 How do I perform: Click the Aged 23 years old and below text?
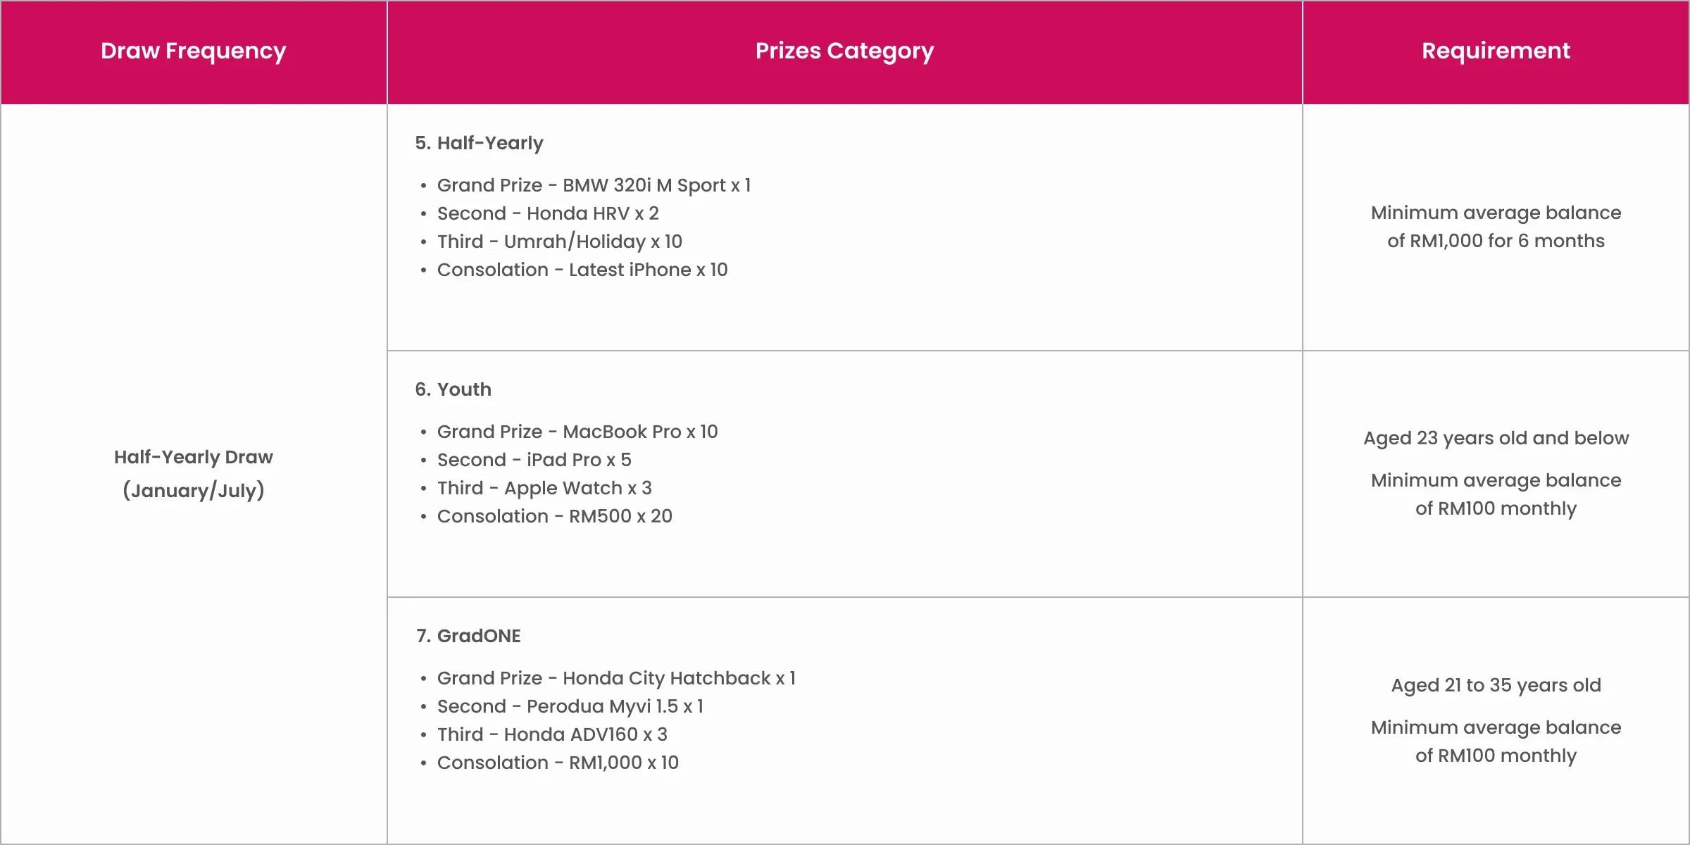click(1496, 438)
